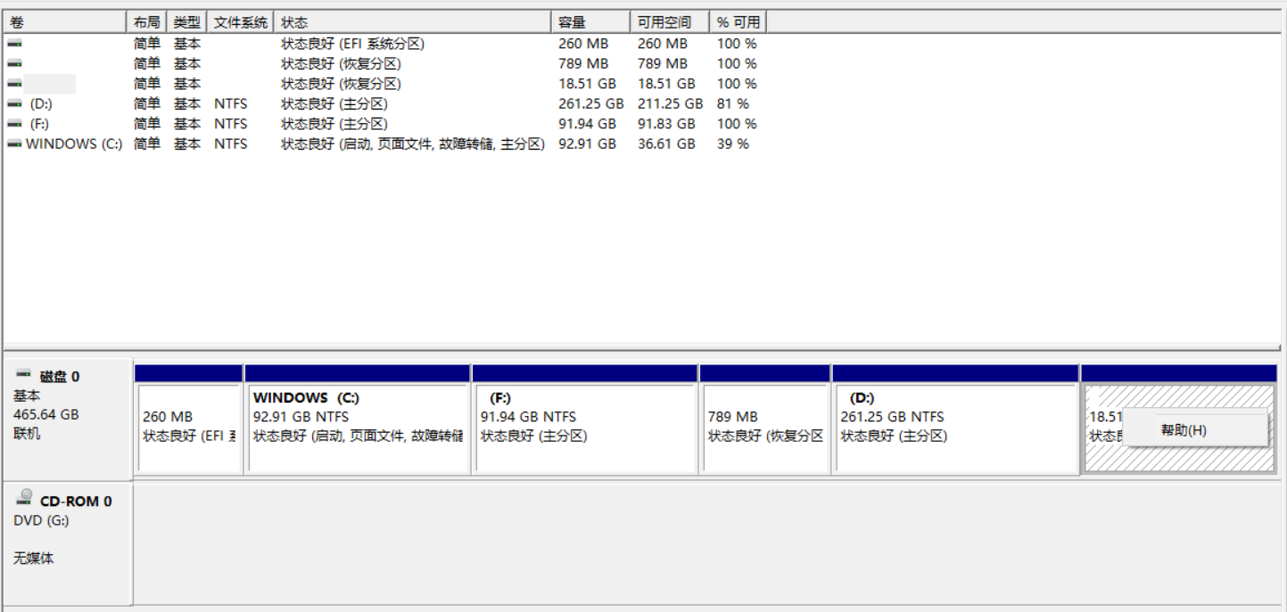Click the drive icon of the (D:) volume row
This screenshot has width=1287, height=612.
click(x=14, y=103)
